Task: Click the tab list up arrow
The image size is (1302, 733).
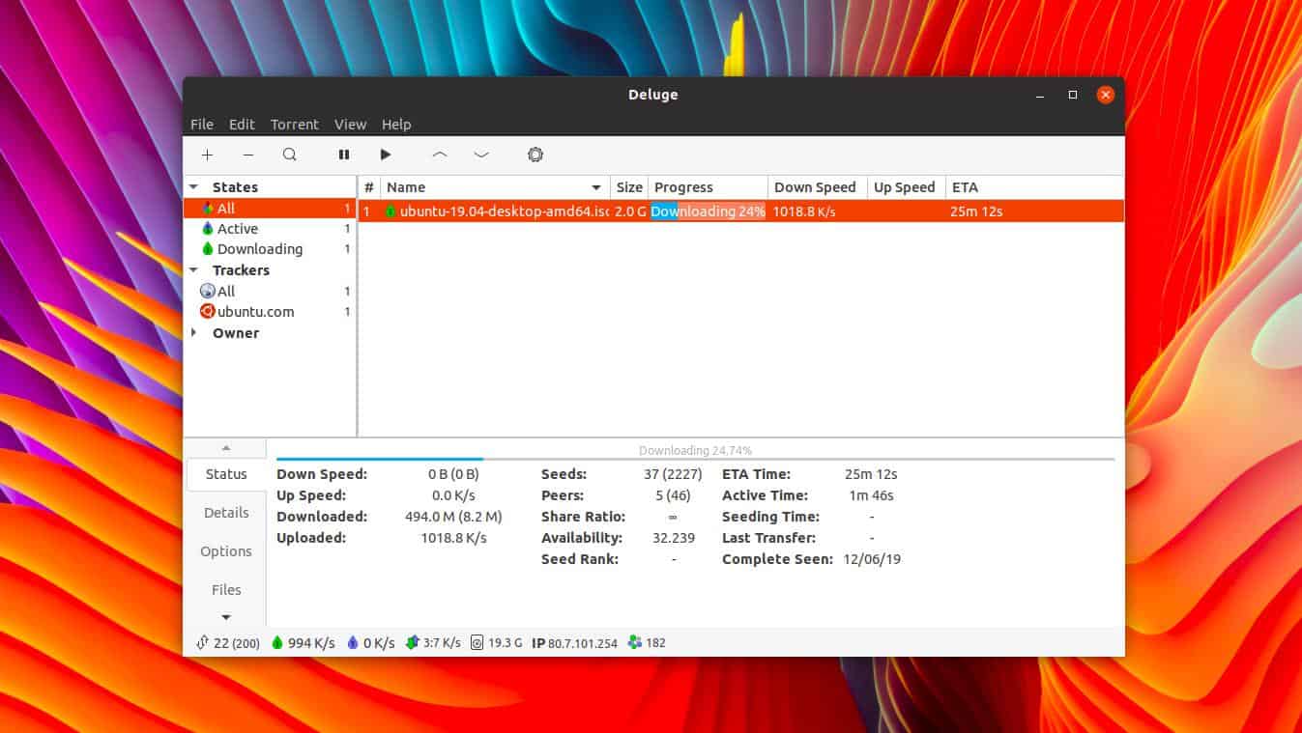Action: tap(226, 448)
